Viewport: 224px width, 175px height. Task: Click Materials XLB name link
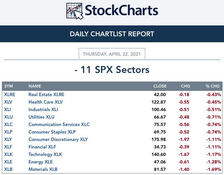pos(43,169)
